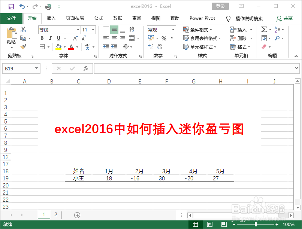This screenshot has height=229, width=302.
Task: Click the zoom slider handle
Action: coord(256,224)
